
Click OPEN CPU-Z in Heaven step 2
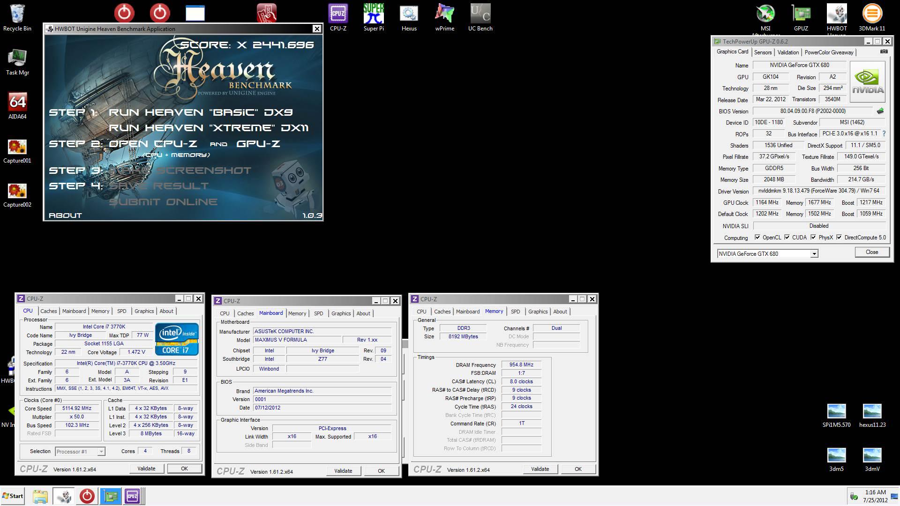click(x=153, y=144)
